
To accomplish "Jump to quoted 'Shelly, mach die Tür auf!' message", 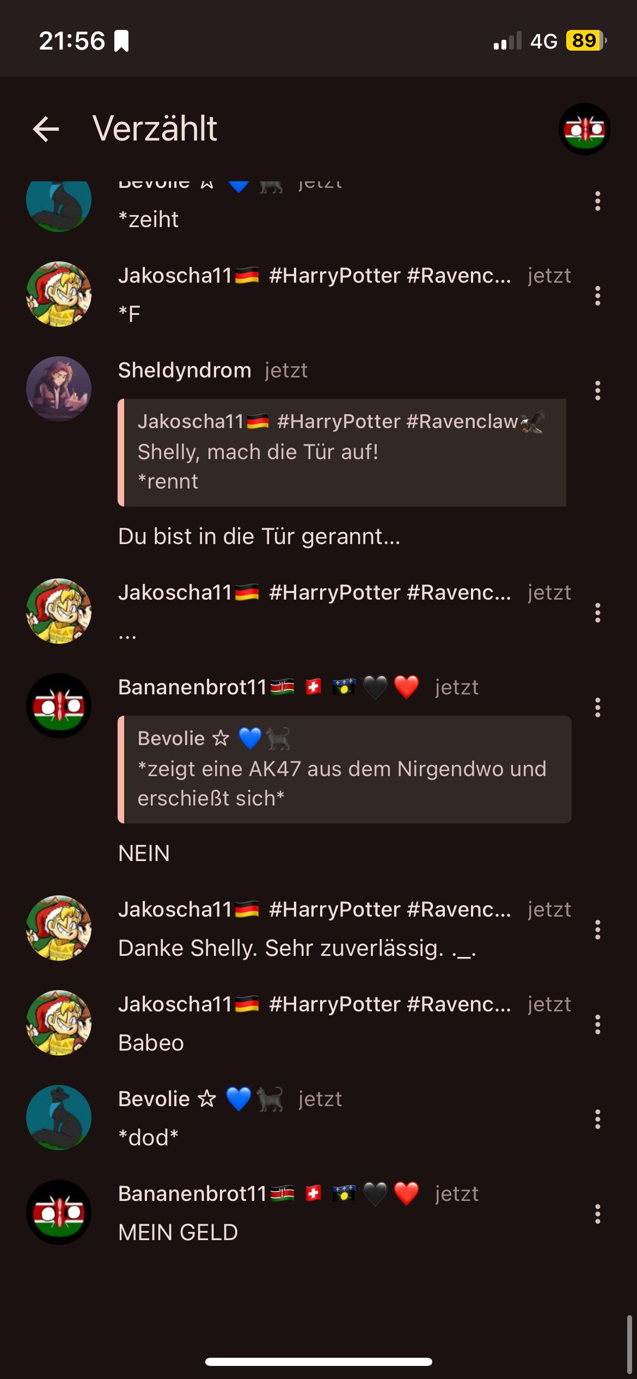I will [342, 453].
